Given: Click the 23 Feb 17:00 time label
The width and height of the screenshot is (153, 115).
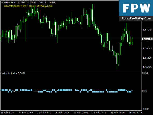Looking at the screenshot, I should tap(99, 113).
